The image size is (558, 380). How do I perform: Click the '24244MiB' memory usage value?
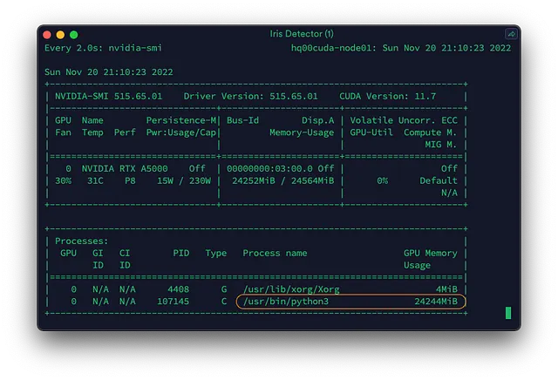[x=436, y=302]
